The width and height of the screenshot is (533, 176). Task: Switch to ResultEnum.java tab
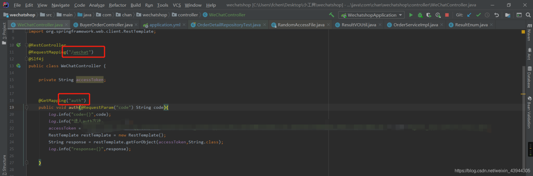point(471,25)
